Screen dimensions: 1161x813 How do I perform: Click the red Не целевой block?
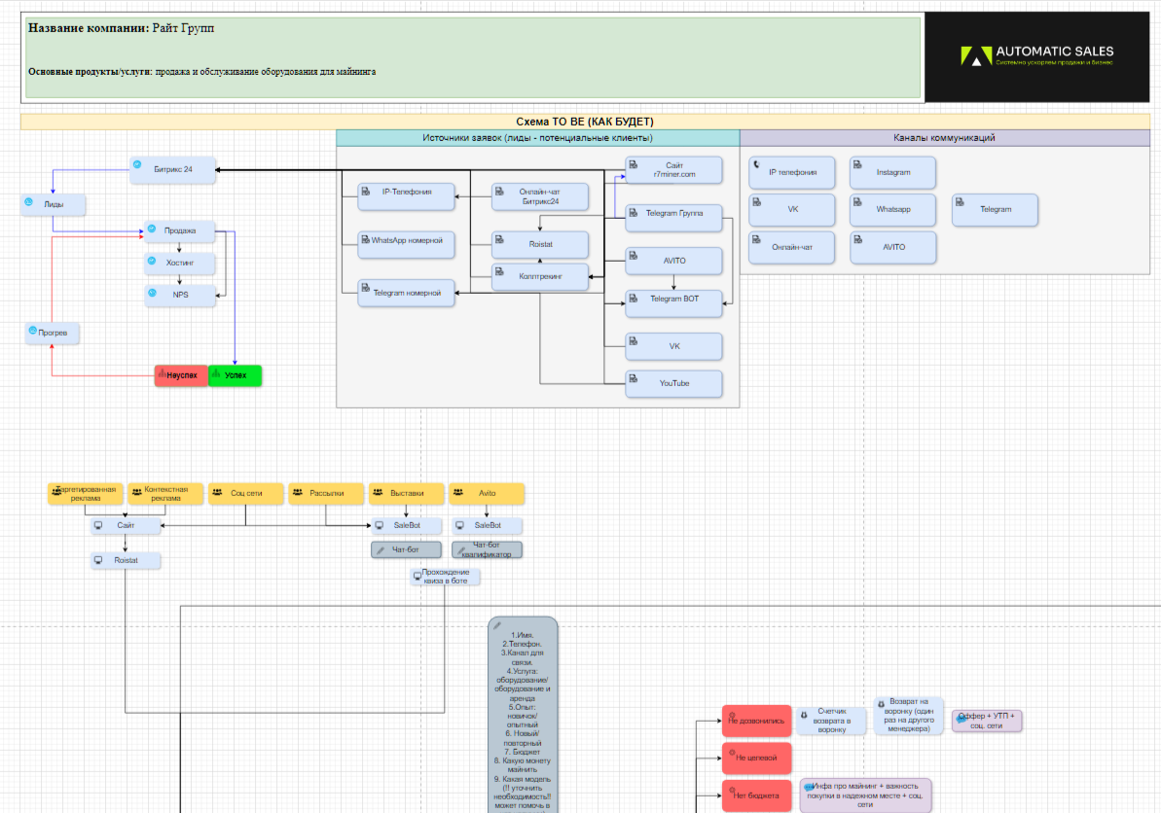(x=756, y=759)
